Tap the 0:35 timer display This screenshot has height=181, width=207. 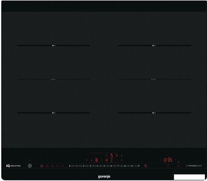168,160
